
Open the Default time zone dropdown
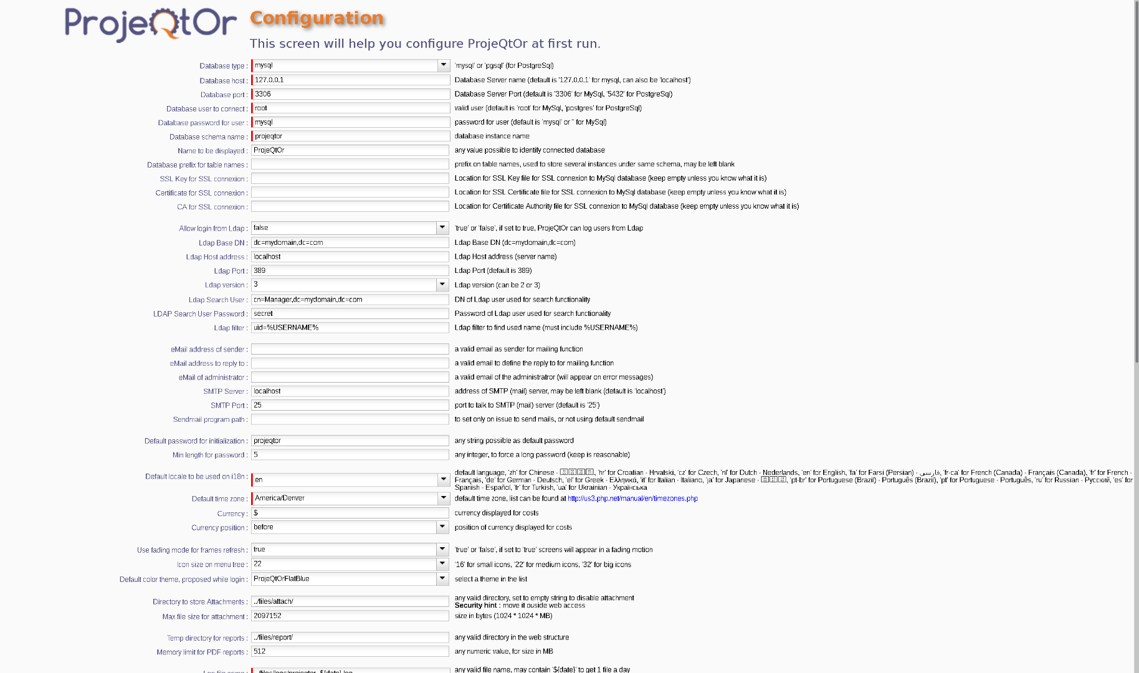pos(444,499)
